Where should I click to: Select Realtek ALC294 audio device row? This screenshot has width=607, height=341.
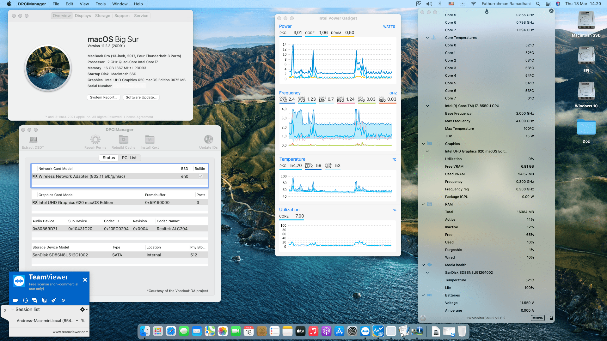[x=120, y=229]
